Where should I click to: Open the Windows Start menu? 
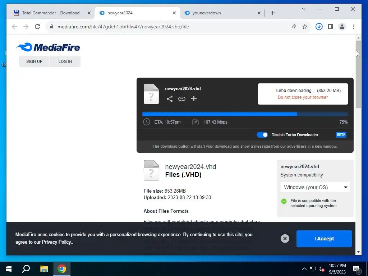point(9,269)
